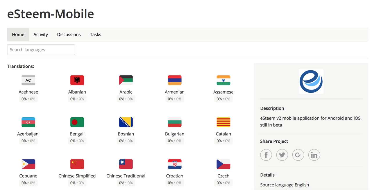The image size is (372, 190).
Task: Click the Cebuano flag icon
Action: 28,164
